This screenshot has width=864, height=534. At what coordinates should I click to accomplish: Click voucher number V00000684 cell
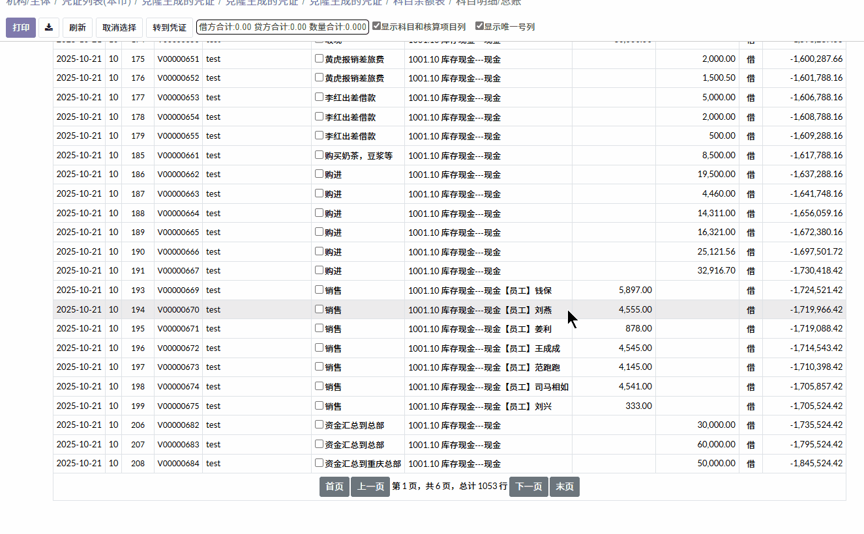(178, 464)
